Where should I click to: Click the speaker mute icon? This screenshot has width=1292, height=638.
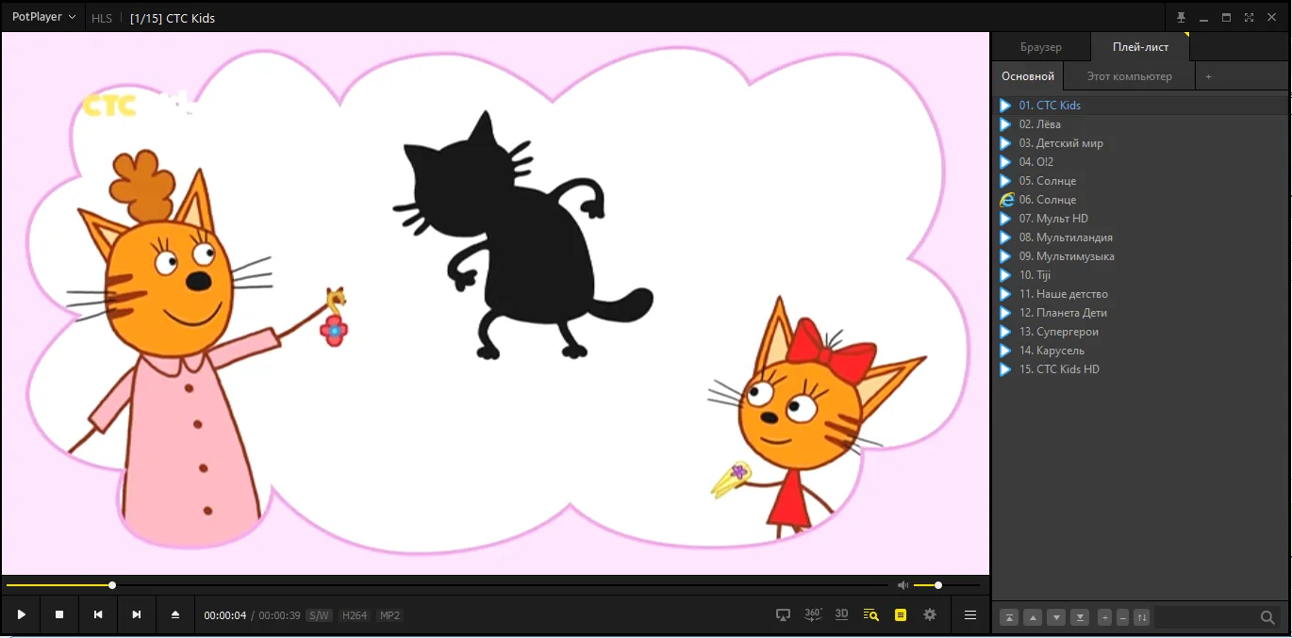click(x=903, y=585)
